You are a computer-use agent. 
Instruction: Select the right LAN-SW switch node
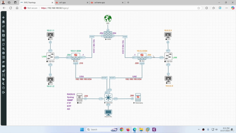tap(168, 57)
